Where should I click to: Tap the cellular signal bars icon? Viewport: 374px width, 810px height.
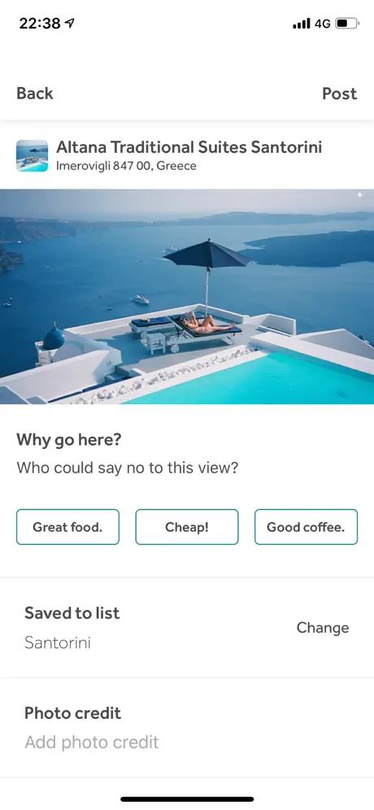(x=301, y=24)
